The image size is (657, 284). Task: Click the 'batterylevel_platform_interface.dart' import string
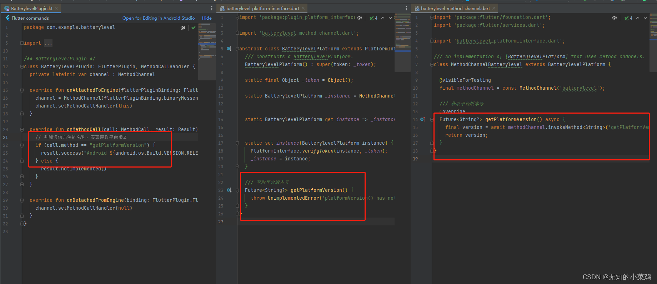click(509, 41)
